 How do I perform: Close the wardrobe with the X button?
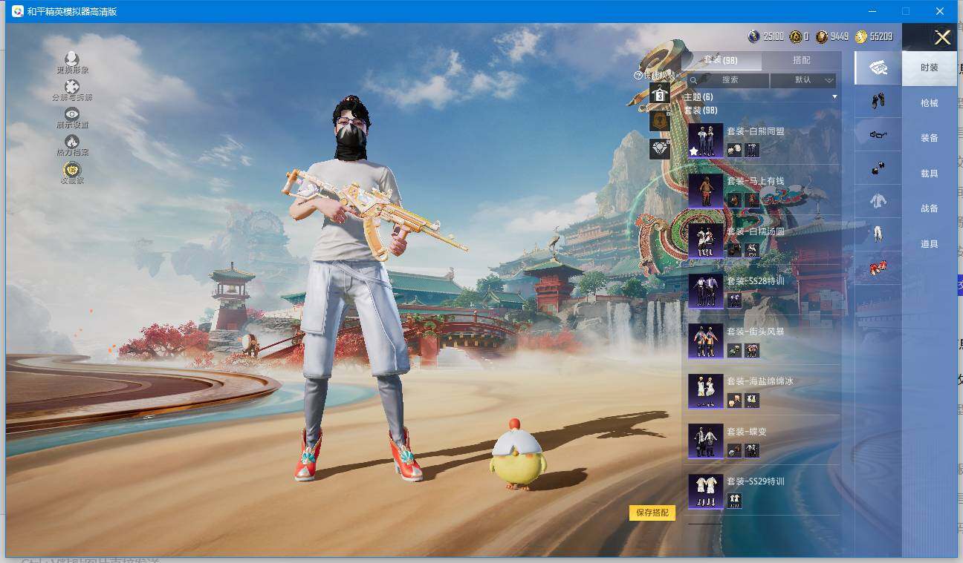[x=942, y=38]
